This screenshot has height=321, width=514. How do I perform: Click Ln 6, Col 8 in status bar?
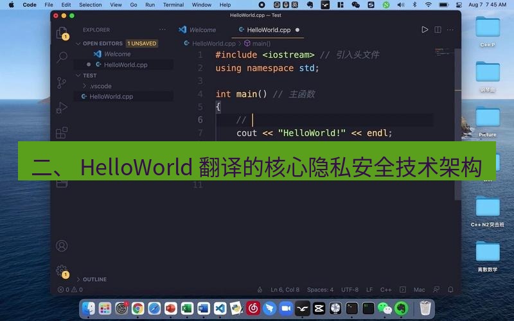pyautogui.click(x=285, y=290)
